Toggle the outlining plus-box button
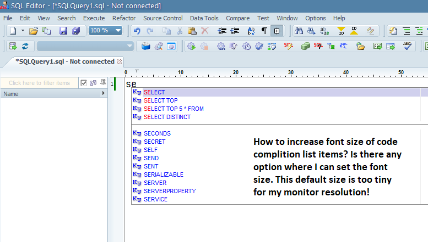This screenshot has height=242, width=428. click(x=277, y=31)
